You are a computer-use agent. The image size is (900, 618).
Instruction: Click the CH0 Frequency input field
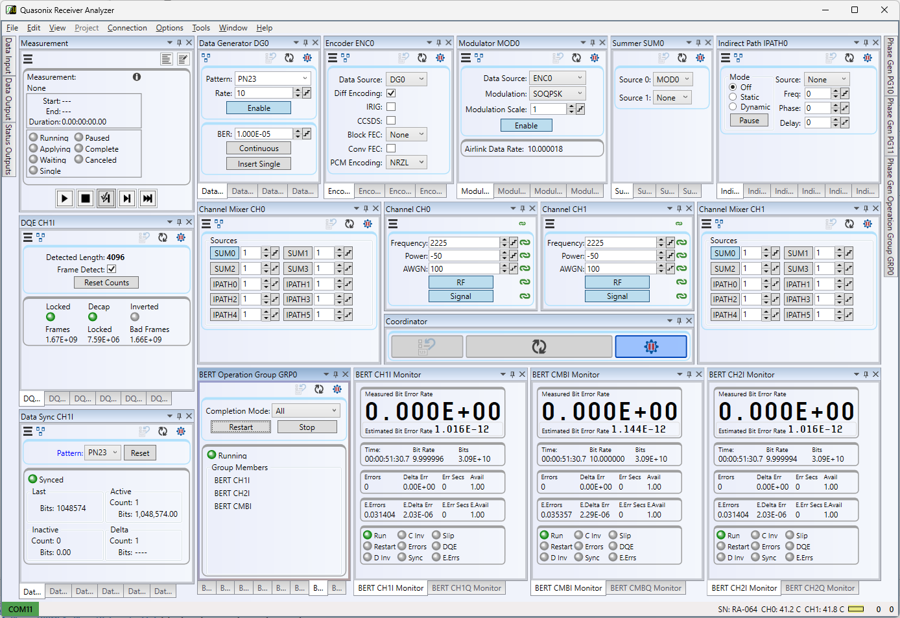tap(463, 243)
